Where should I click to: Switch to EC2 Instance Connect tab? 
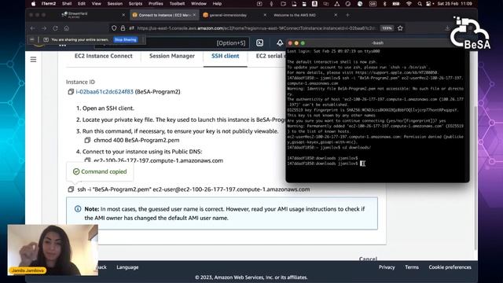point(103,56)
